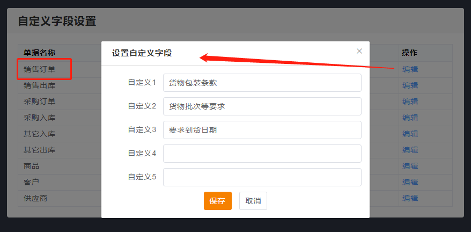Open 编辑 link for 销售订单 row

[410, 69]
